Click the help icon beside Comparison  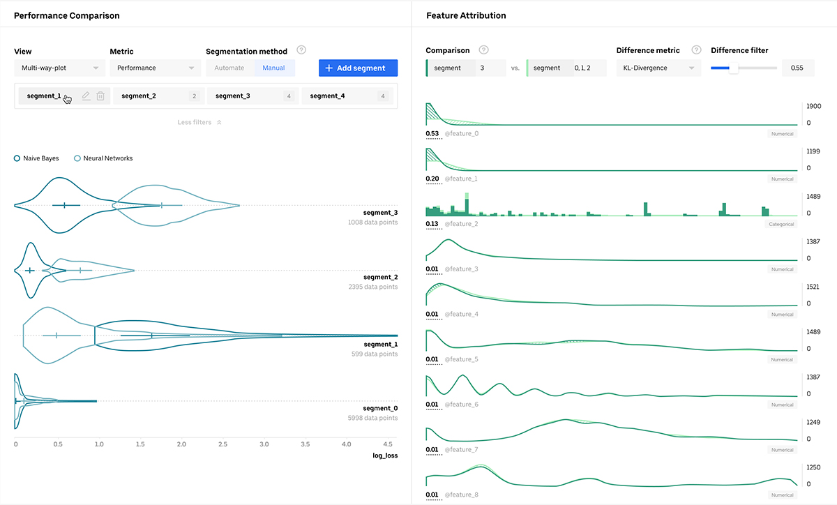click(x=483, y=50)
